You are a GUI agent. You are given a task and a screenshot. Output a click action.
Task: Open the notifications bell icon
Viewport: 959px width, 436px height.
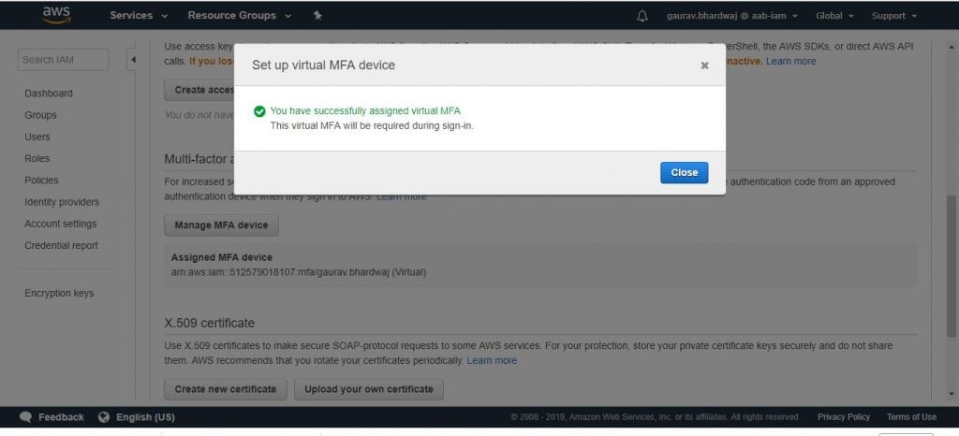pos(642,16)
